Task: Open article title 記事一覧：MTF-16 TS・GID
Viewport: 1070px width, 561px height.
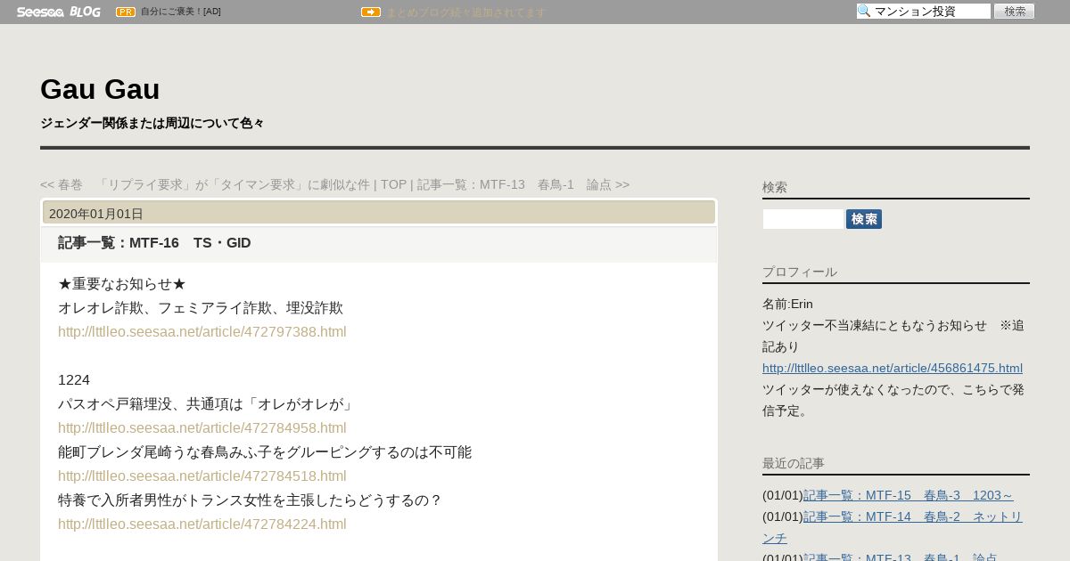Action: (154, 243)
